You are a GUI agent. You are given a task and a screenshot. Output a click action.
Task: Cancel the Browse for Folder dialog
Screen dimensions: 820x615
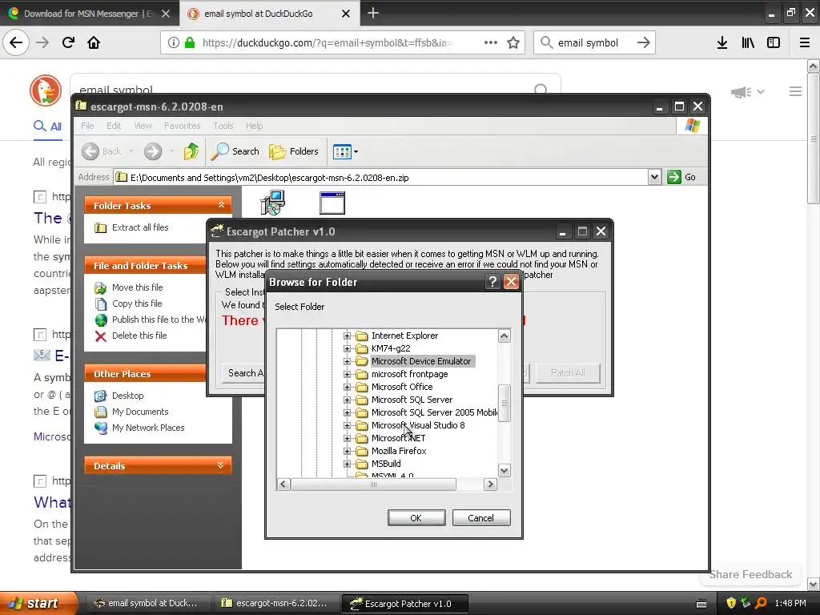(x=481, y=518)
